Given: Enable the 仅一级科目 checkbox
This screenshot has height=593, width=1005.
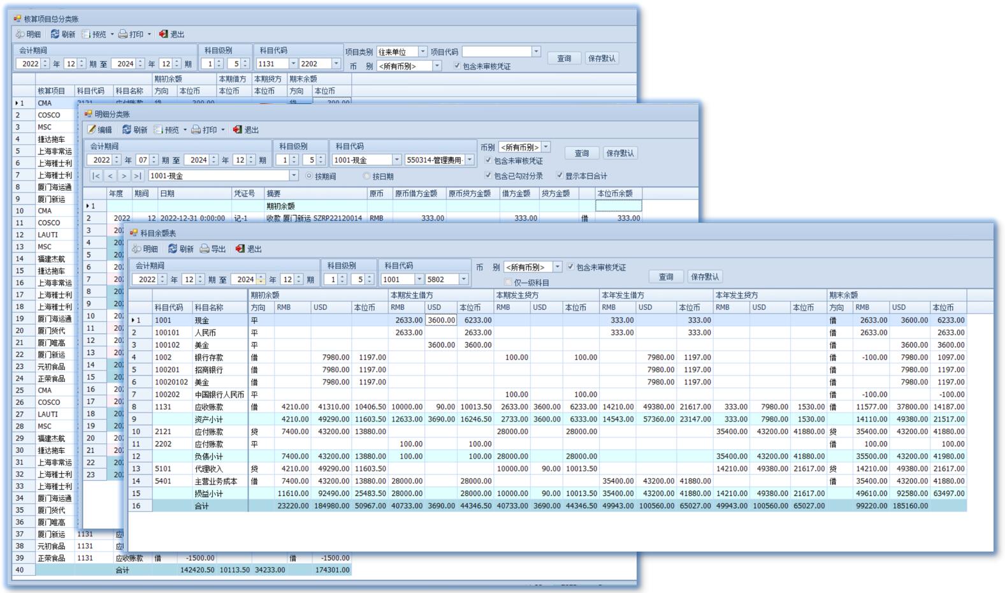Looking at the screenshot, I should (x=508, y=282).
